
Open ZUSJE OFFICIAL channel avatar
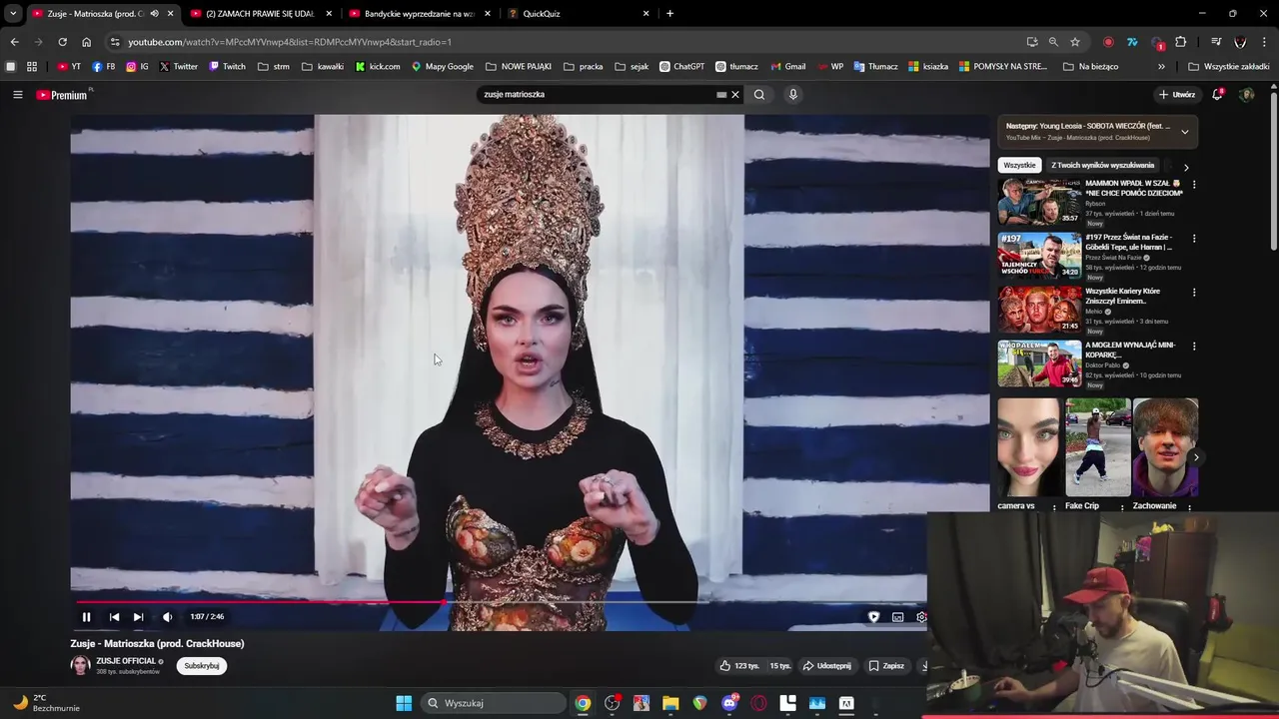point(80,665)
